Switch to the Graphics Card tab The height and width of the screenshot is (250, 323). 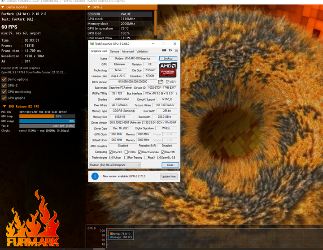[x=99, y=51]
